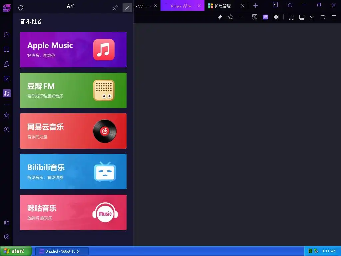Close the ps://bro tab
341x256 pixels.
coord(156,6)
